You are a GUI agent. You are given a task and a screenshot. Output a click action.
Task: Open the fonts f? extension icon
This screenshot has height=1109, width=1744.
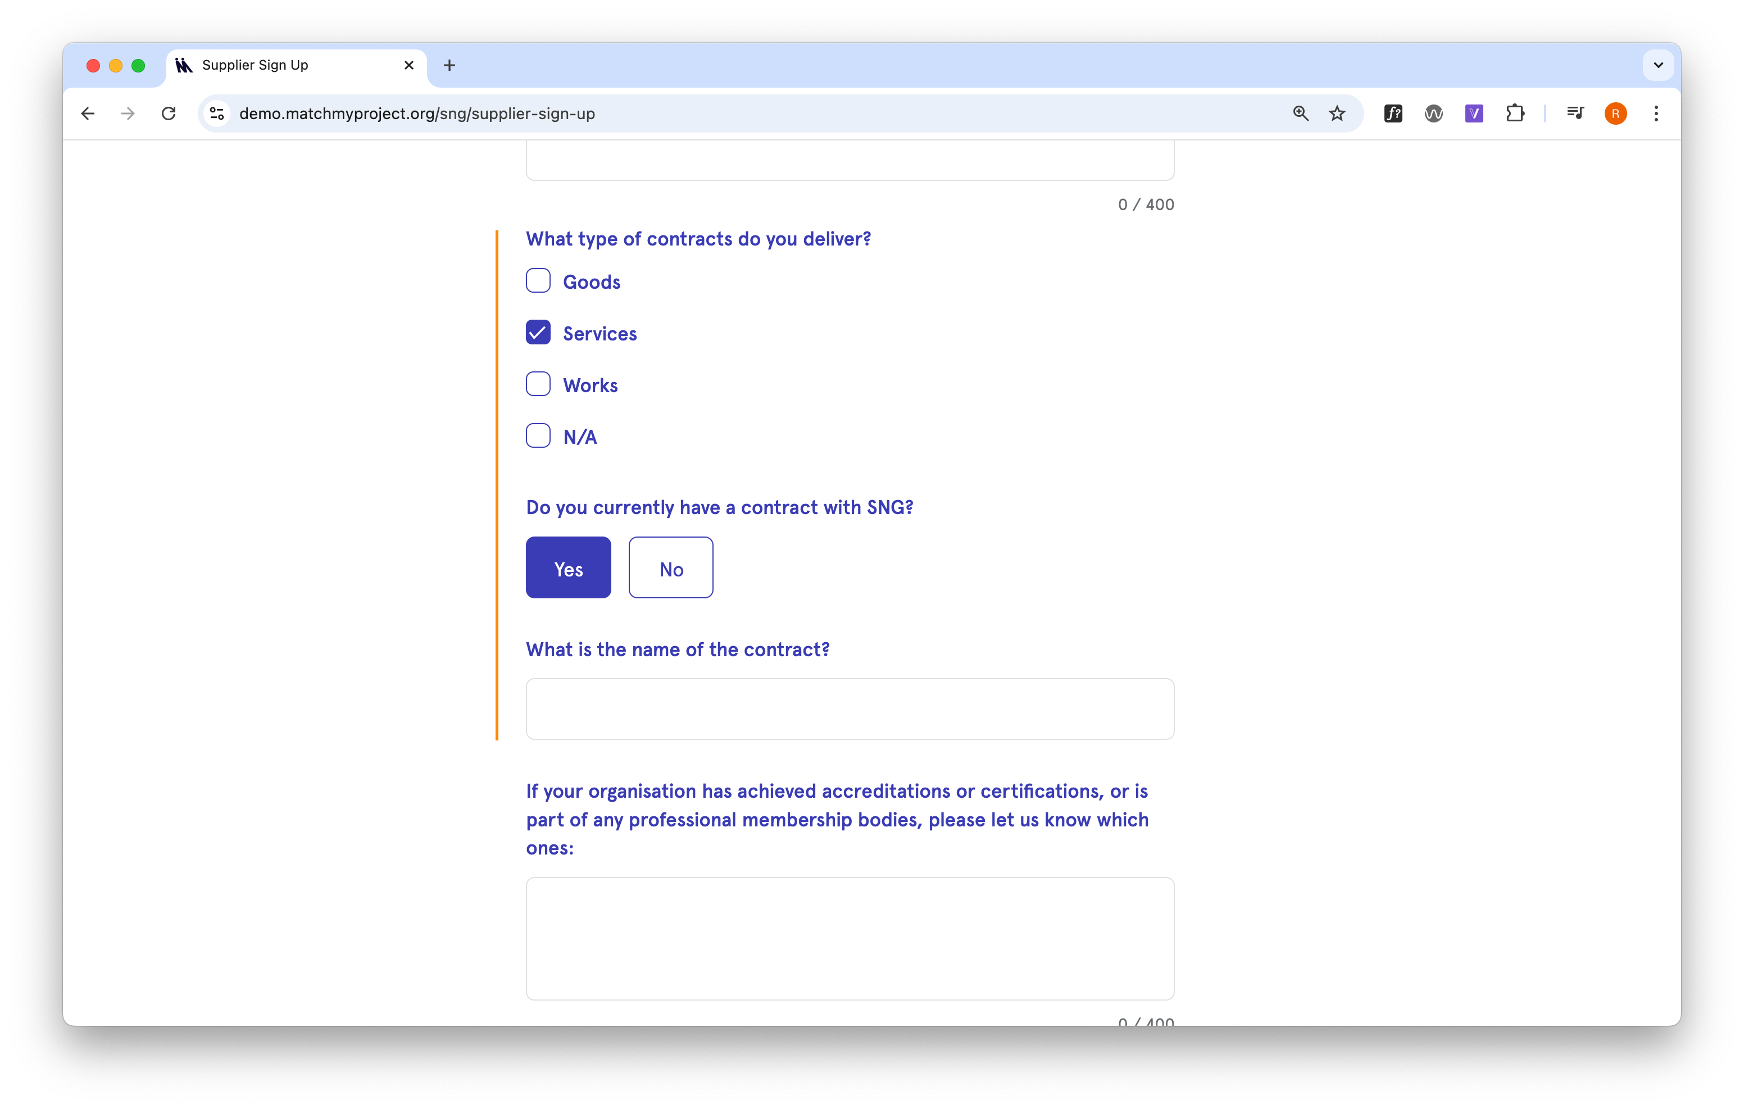[x=1393, y=113]
